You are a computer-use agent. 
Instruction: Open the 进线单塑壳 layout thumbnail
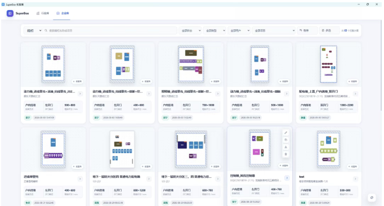53,149
